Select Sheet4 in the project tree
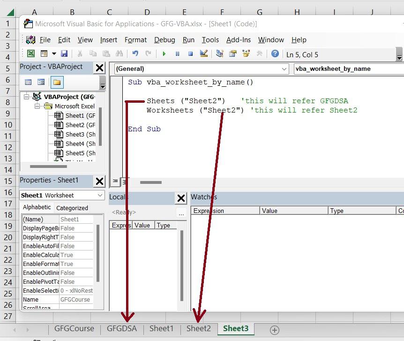This screenshot has width=404, height=341. point(74,144)
